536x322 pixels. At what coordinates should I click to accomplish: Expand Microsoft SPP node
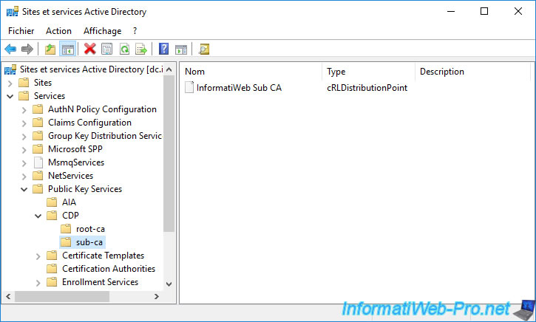coord(24,150)
